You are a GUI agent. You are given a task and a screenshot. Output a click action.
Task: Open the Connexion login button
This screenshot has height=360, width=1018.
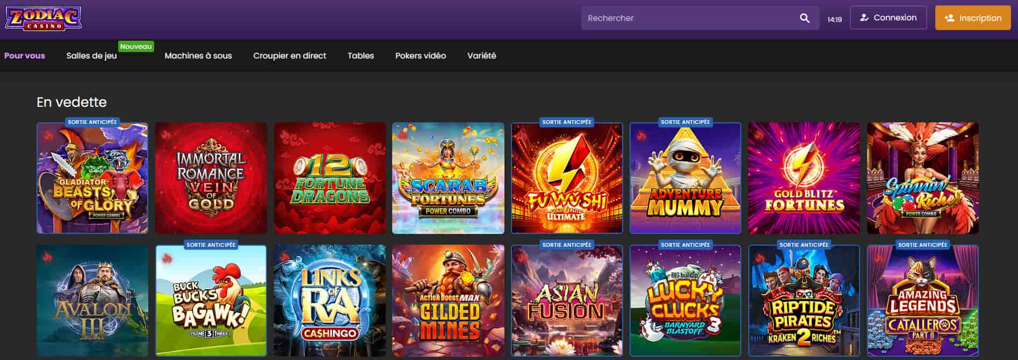pyautogui.click(x=888, y=18)
